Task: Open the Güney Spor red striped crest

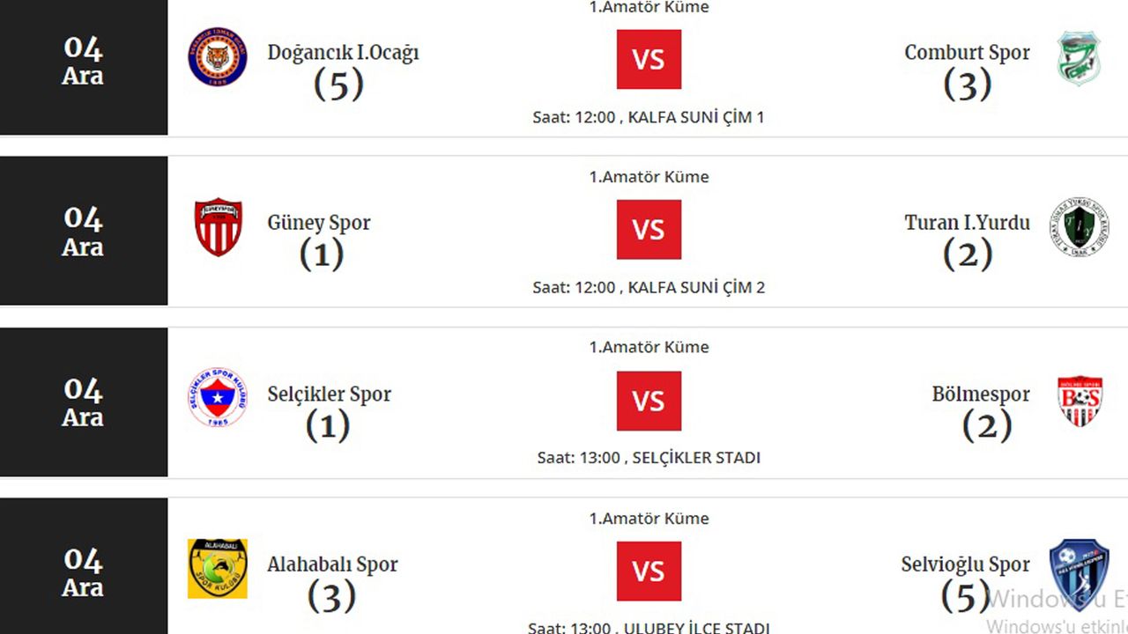Action: point(218,227)
